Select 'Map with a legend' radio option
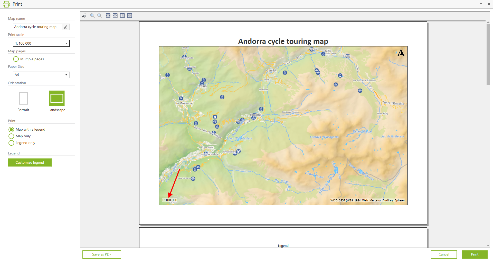Screen dimensions: 493x264 coord(11,130)
